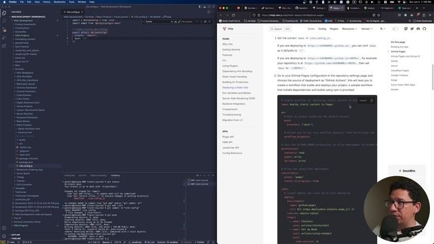Open the Firefox History menu
Screen dimensions: 434x244
(47, 2)
